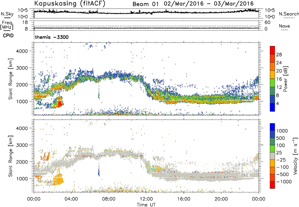299x207 pixels.
Task: Click the 'Power [dB]' color bar label
Action: [285, 79]
